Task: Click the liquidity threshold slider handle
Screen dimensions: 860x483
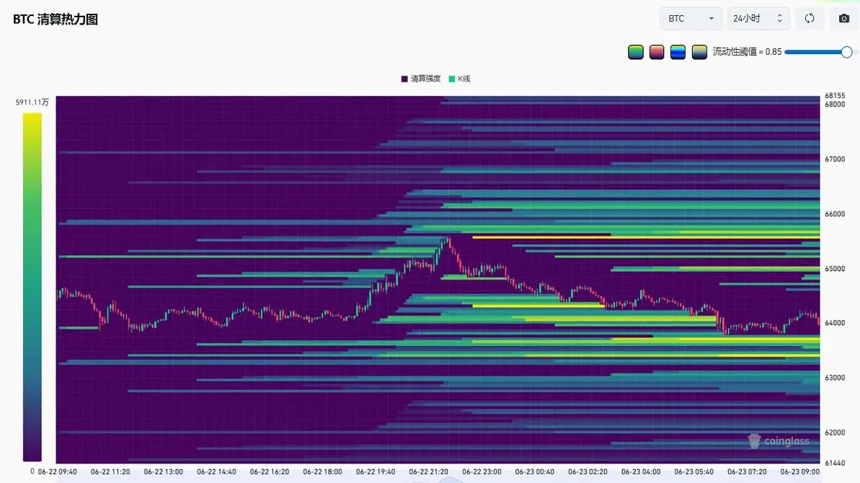Action: (x=847, y=52)
